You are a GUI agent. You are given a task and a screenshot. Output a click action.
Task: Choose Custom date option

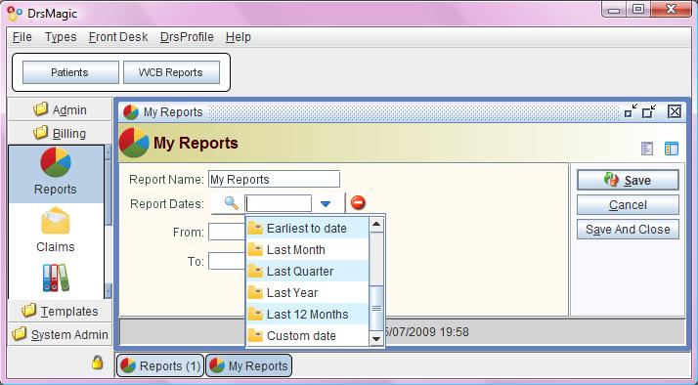[307, 335]
